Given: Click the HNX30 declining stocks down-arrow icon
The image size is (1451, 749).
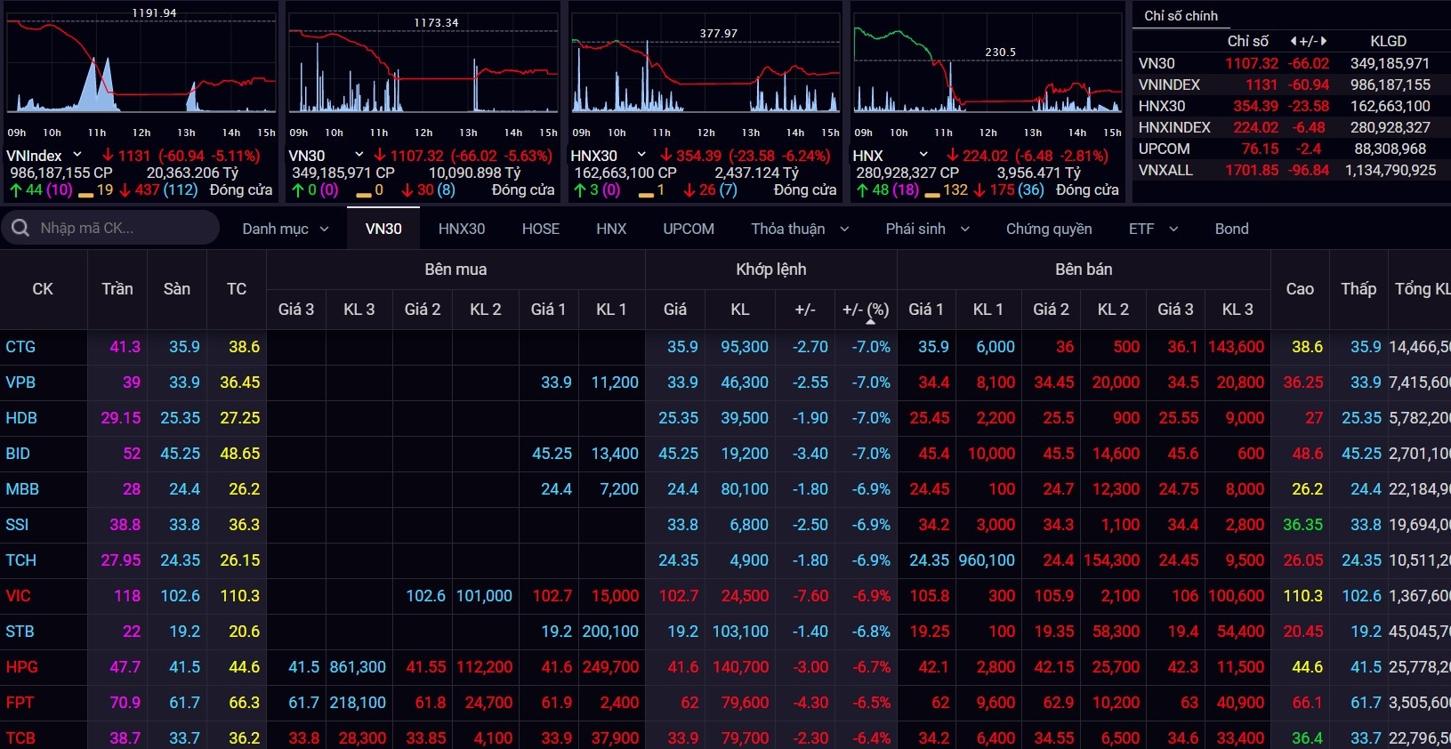Looking at the screenshot, I should [x=689, y=190].
